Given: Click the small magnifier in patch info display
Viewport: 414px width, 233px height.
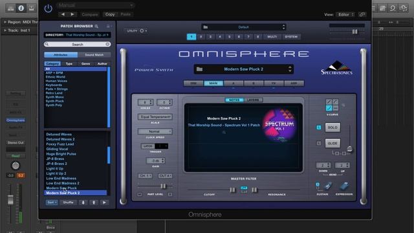Looking at the screenshot, I should tap(224, 132).
